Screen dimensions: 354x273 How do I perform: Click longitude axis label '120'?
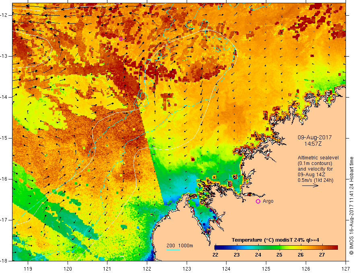click(68, 269)
